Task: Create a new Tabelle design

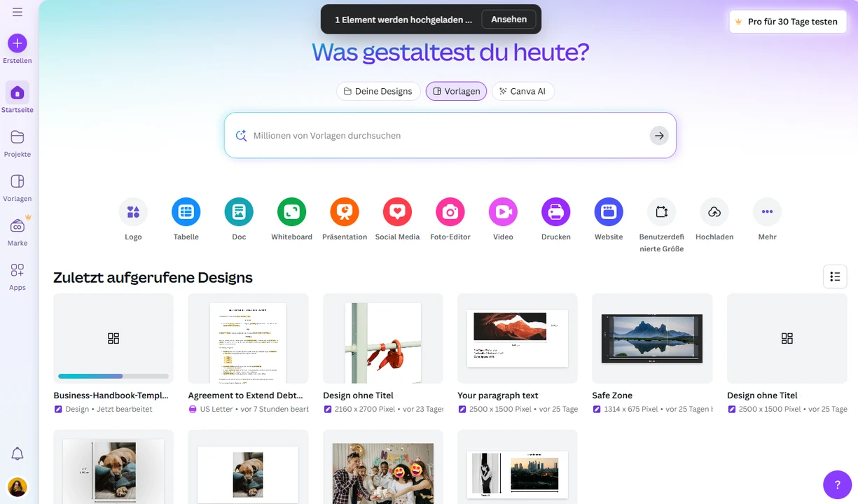Action: (x=186, y=211)
